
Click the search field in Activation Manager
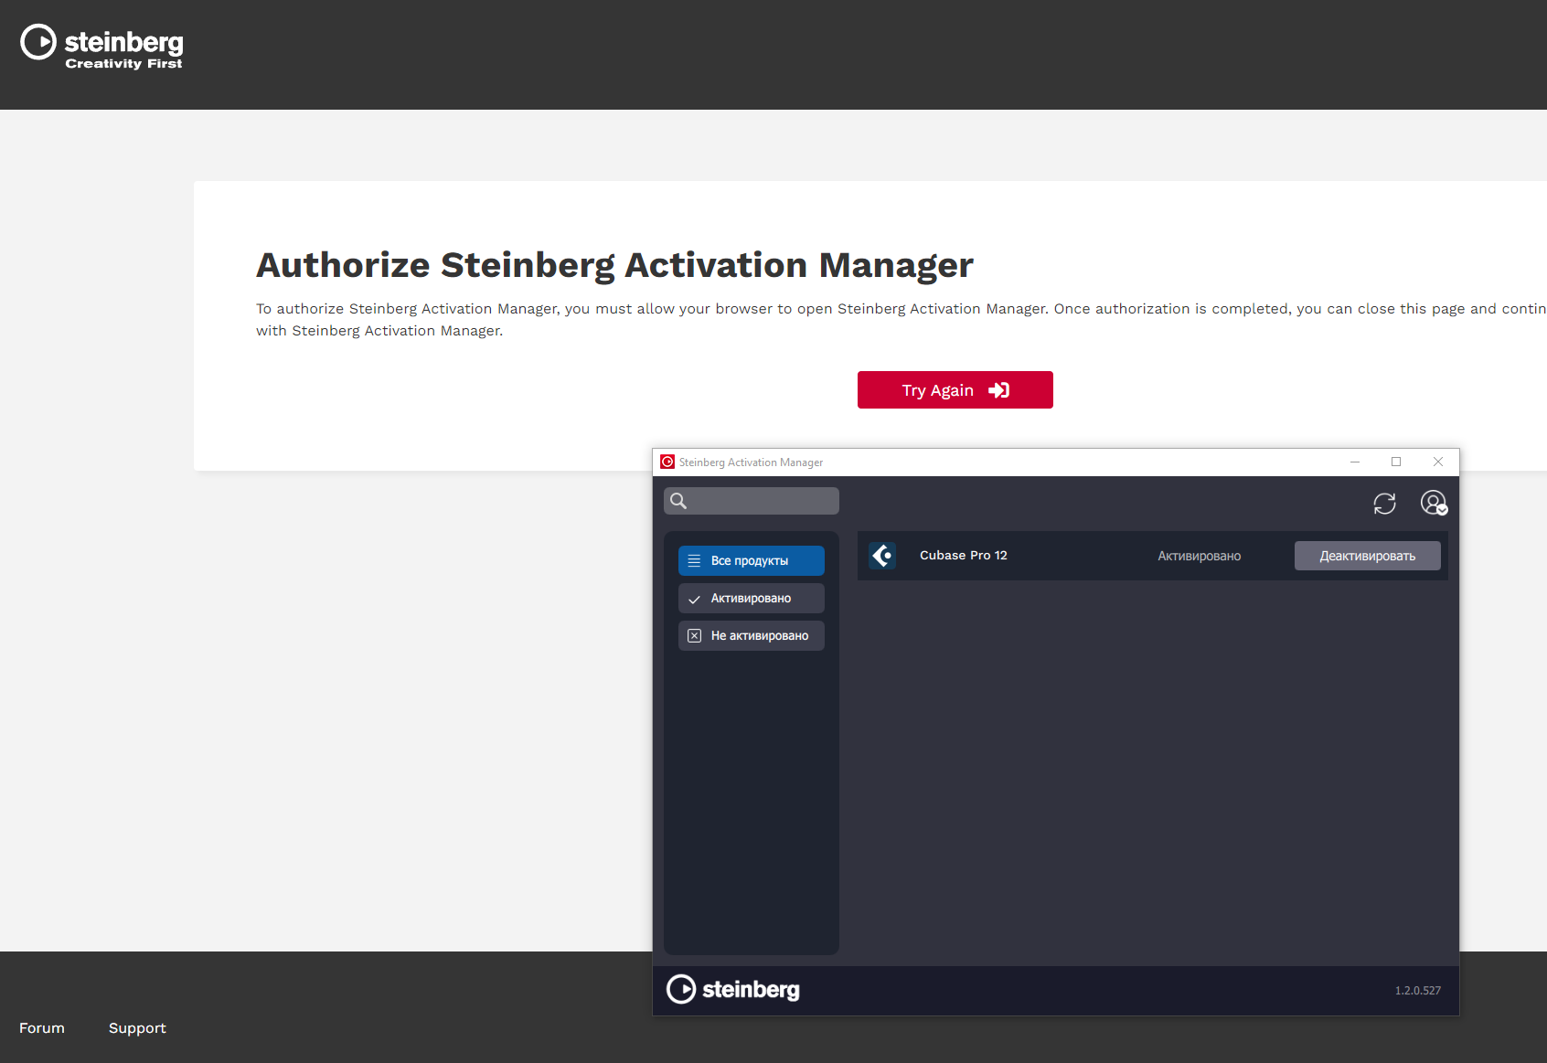pos(752,501)
